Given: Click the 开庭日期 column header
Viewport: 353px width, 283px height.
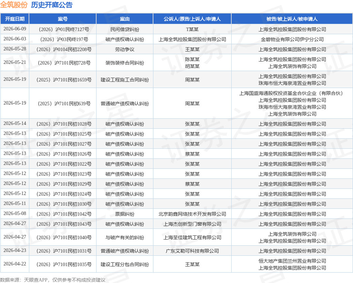Looking at the screenshot, I should (14, 19).
